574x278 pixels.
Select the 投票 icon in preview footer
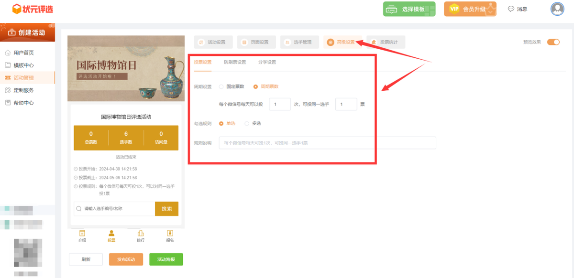point(111,234)
